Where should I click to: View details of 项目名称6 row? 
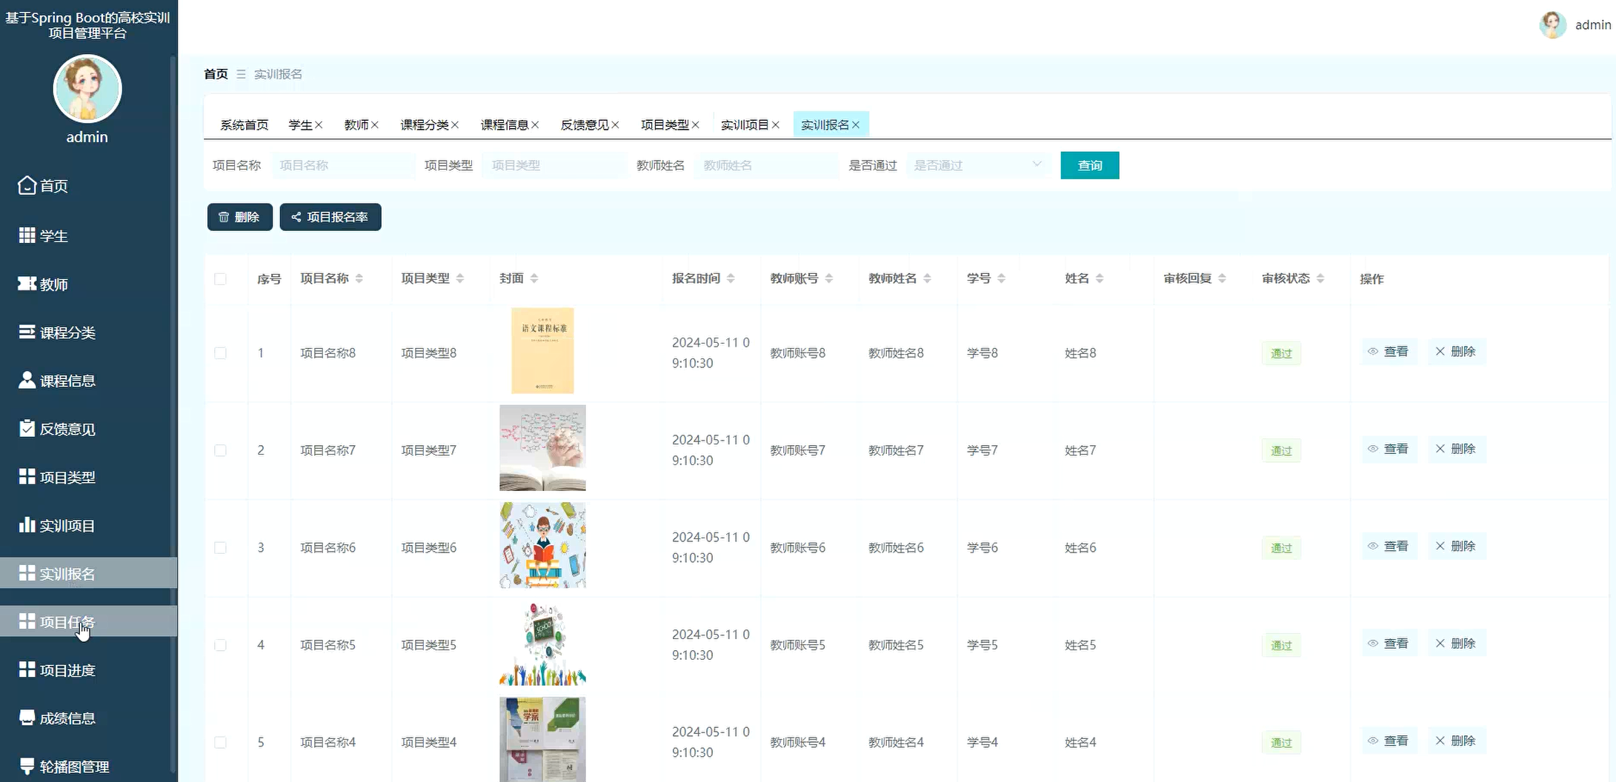1389,547
